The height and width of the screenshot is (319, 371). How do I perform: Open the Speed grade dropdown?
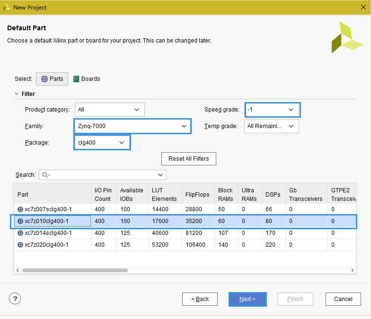pos(273,110)
